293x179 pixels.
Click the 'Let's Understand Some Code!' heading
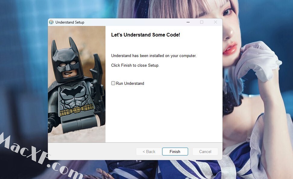[146, 35]
